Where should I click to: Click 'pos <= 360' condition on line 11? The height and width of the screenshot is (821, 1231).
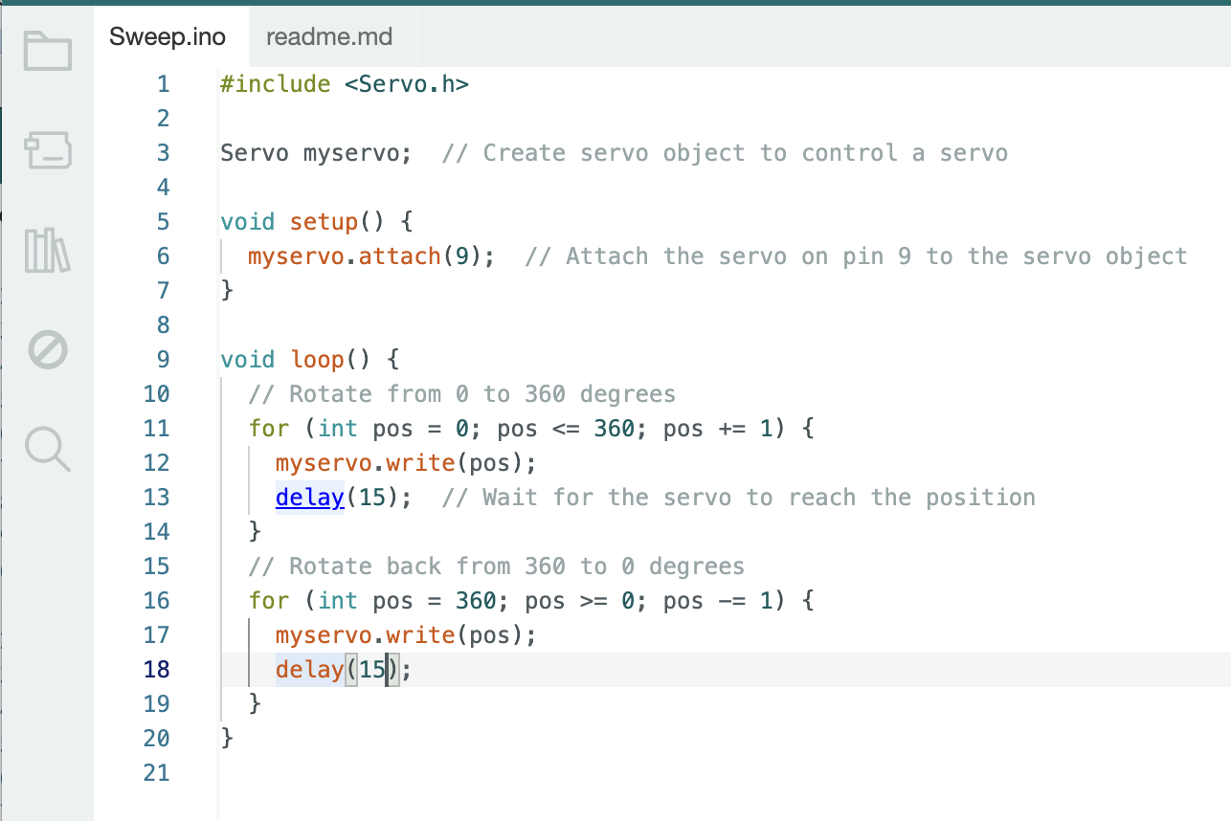tap(566, 429)
